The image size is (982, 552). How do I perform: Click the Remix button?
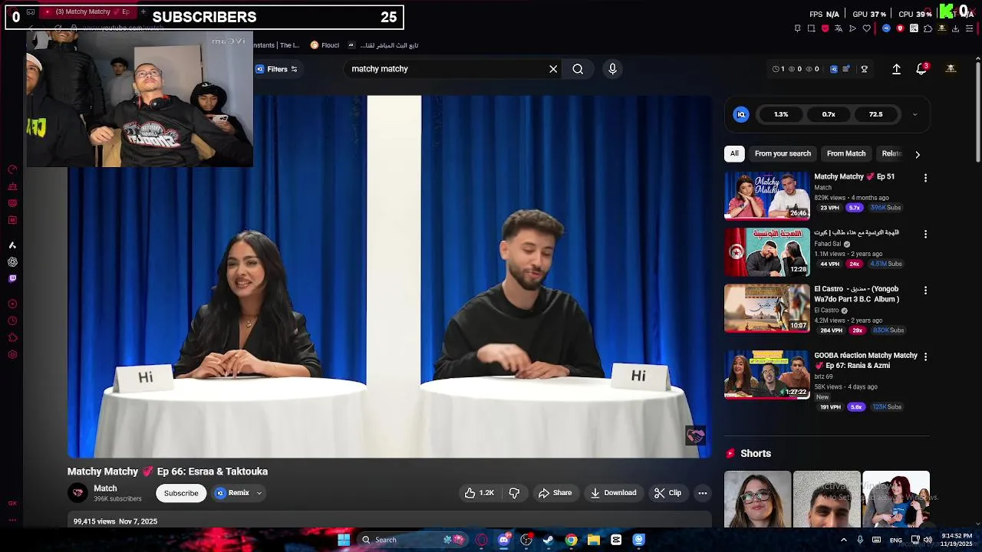pyautogui.click(x=232, y=493)
